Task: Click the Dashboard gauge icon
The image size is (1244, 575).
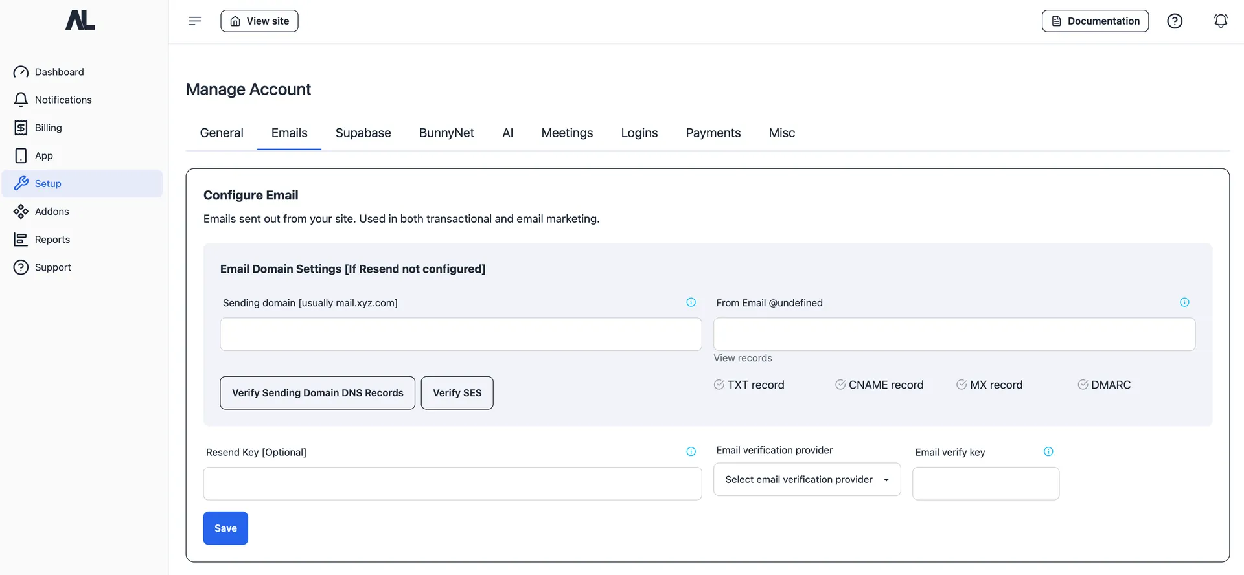Action: pos(21,72)
